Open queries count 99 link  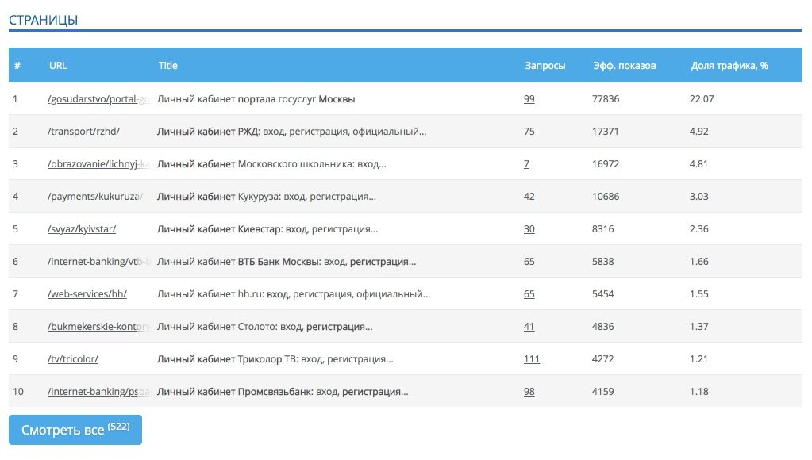pyautogui.click(x=529, y=99)
